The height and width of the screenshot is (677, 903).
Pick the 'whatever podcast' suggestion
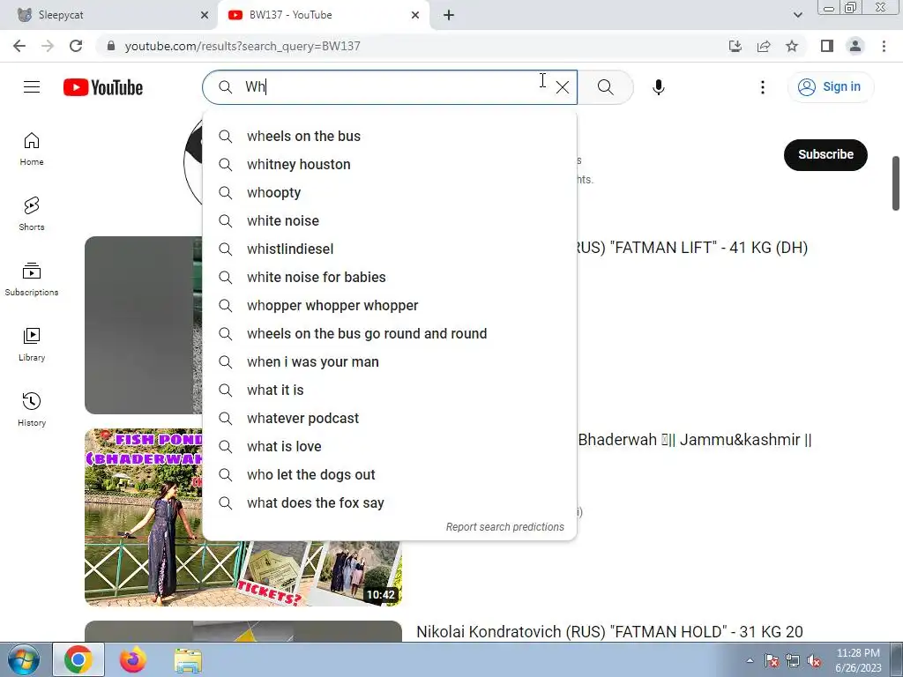(x=389, y=418)
